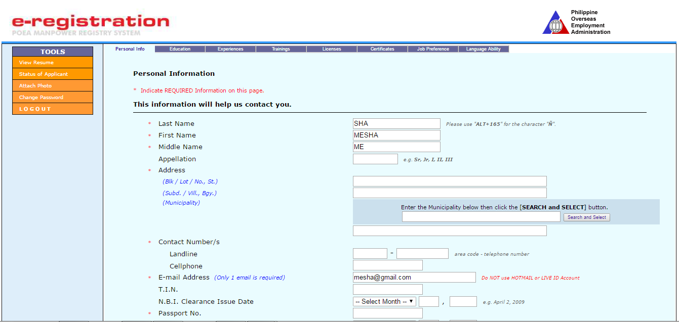Open Attach Photo tool
This screenshot has height=322, width=679.
click(52, 85)
